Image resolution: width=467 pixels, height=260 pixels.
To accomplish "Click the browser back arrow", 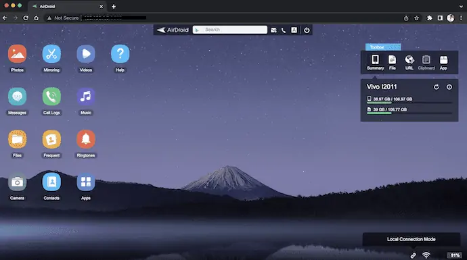I will pos(5,18).
